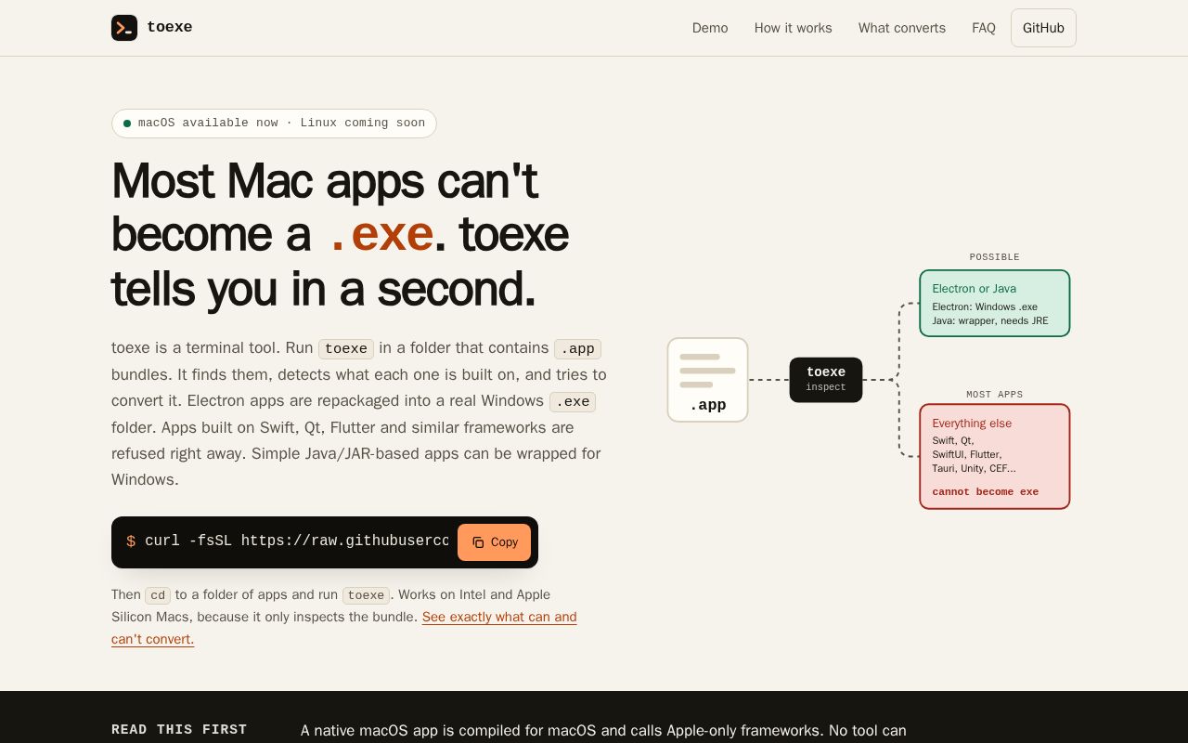1188x743 pixels.
Task: Click the inline 'cd' code chip
Action: click(158, 595)
